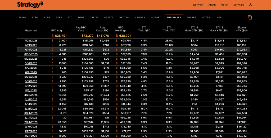Click the 3/31/2025 date link
Image resolution: width=271 pixels, height=138 pixels.
click(31, 109)
